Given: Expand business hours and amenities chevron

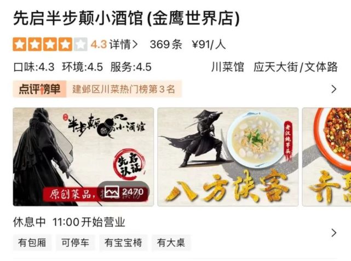Looking at the screenshot, I should click(334, 233).
